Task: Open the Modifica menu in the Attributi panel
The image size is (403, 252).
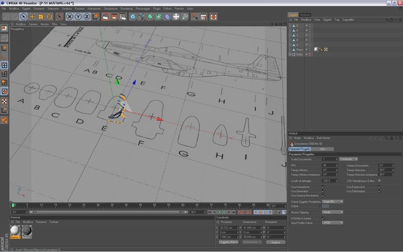Action: pyautogui.click(x=309, y=138)
